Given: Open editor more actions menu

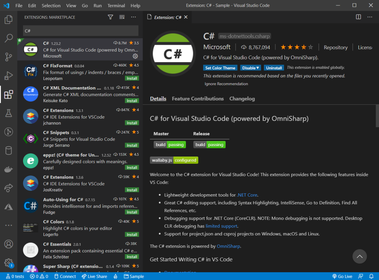Looking at the screenshot, I should [370, 17].
